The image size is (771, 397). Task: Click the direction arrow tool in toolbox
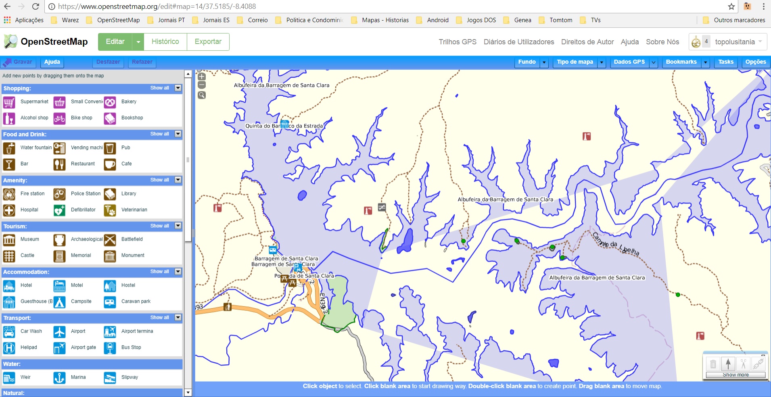728,364
